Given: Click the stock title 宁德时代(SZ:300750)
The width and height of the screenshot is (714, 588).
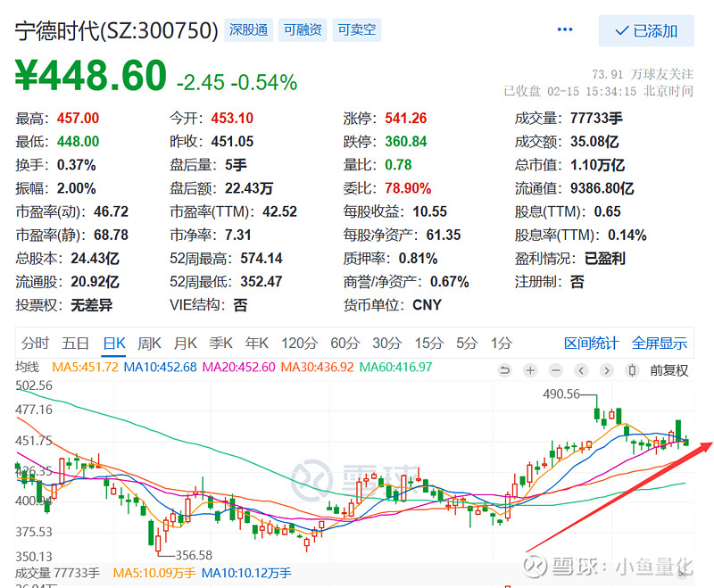Looking at the screenshot, I should point(117,30).
